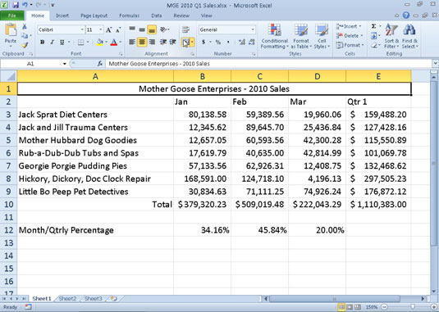Screen dimensions: 439x312
Task: Expand the Merge & Center dropdown arrow
Action: pyautogui.click(x=192, y=43)
